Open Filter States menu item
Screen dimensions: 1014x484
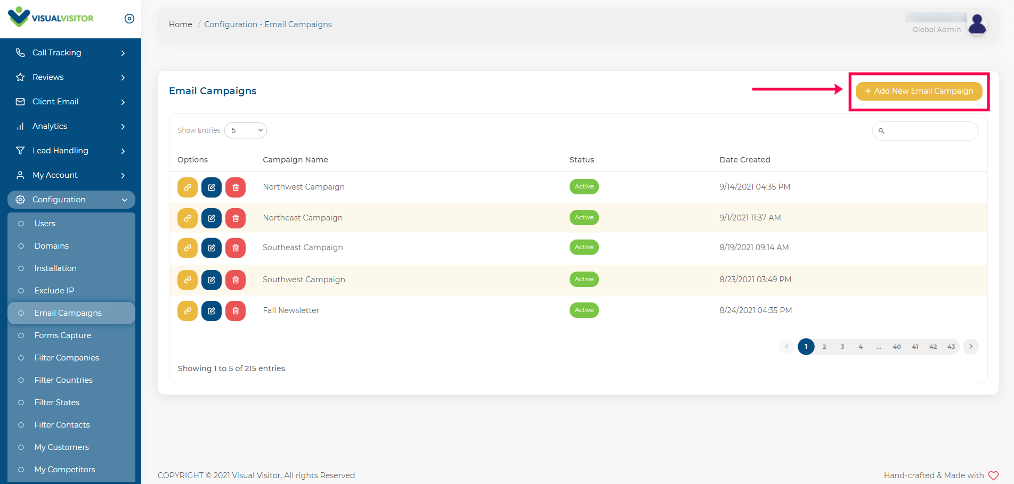[71, 403]
